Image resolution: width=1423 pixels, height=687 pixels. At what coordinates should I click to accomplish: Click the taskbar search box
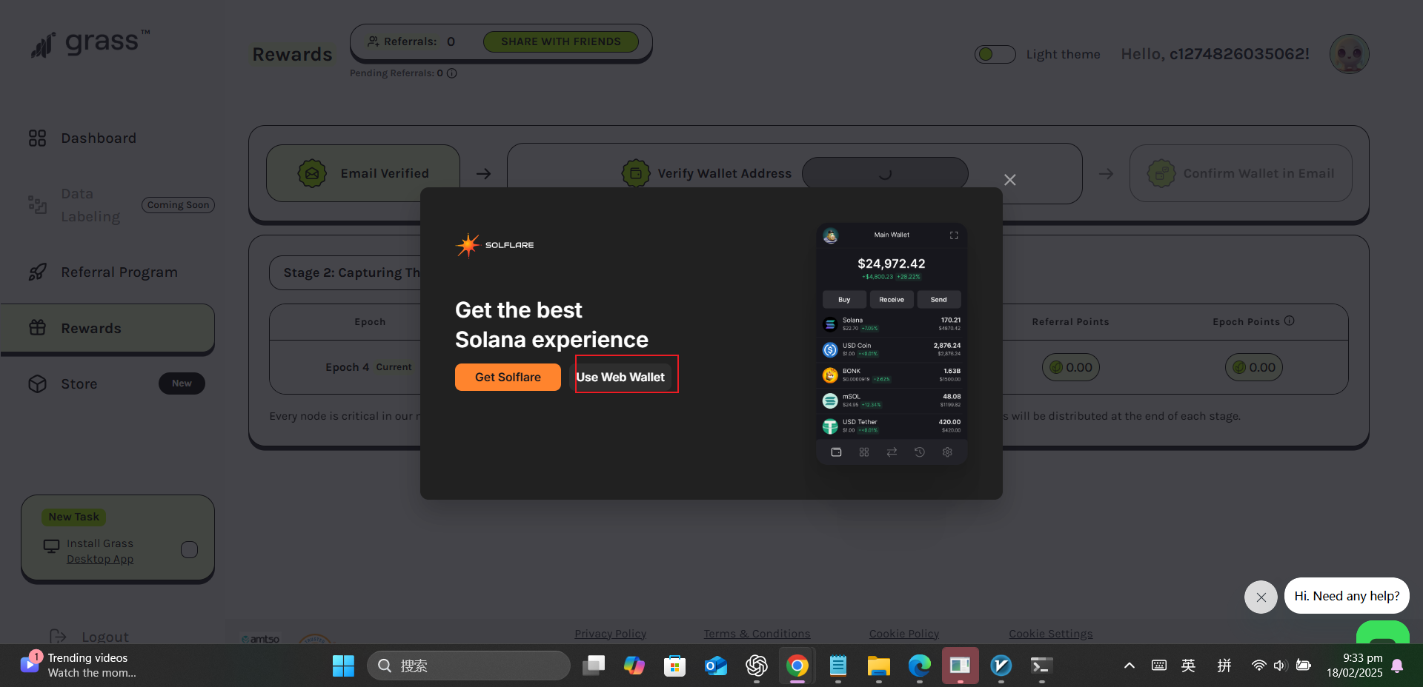(x=468, y=666)
